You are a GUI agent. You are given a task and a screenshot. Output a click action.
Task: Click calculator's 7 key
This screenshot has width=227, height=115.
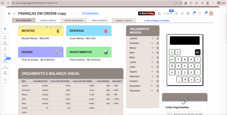(178, 59)
